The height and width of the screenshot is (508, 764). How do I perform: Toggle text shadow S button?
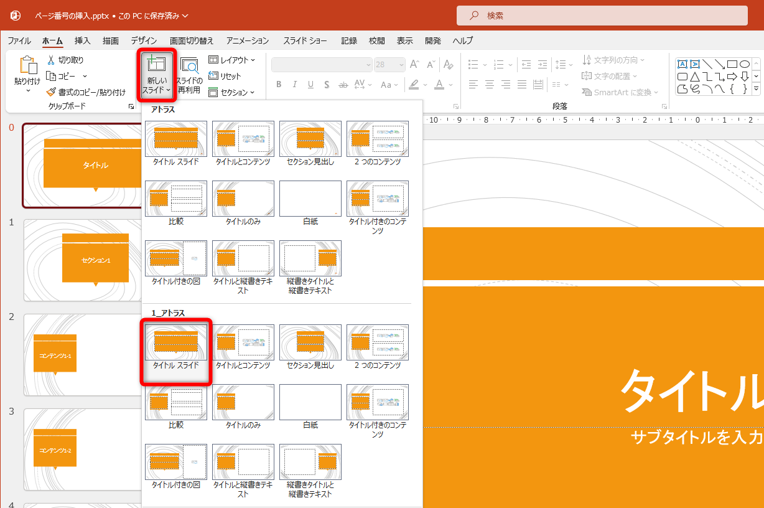click(x=327, y=84)
